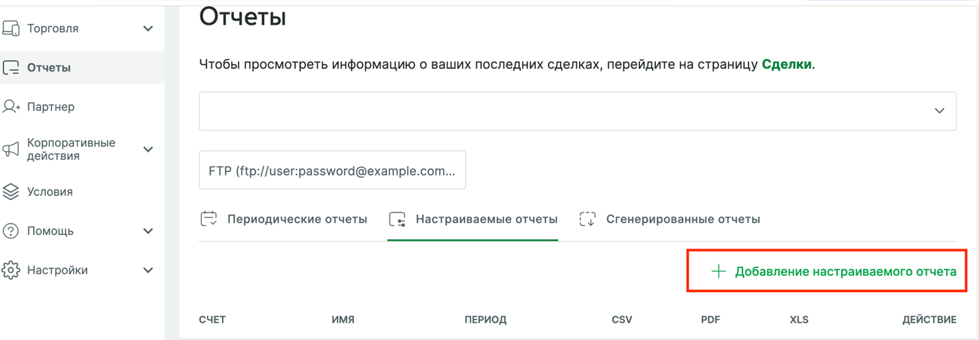Open the account selection dropdown
The height and width of the screenshot is (340, 979).
[x=578, y=111]
